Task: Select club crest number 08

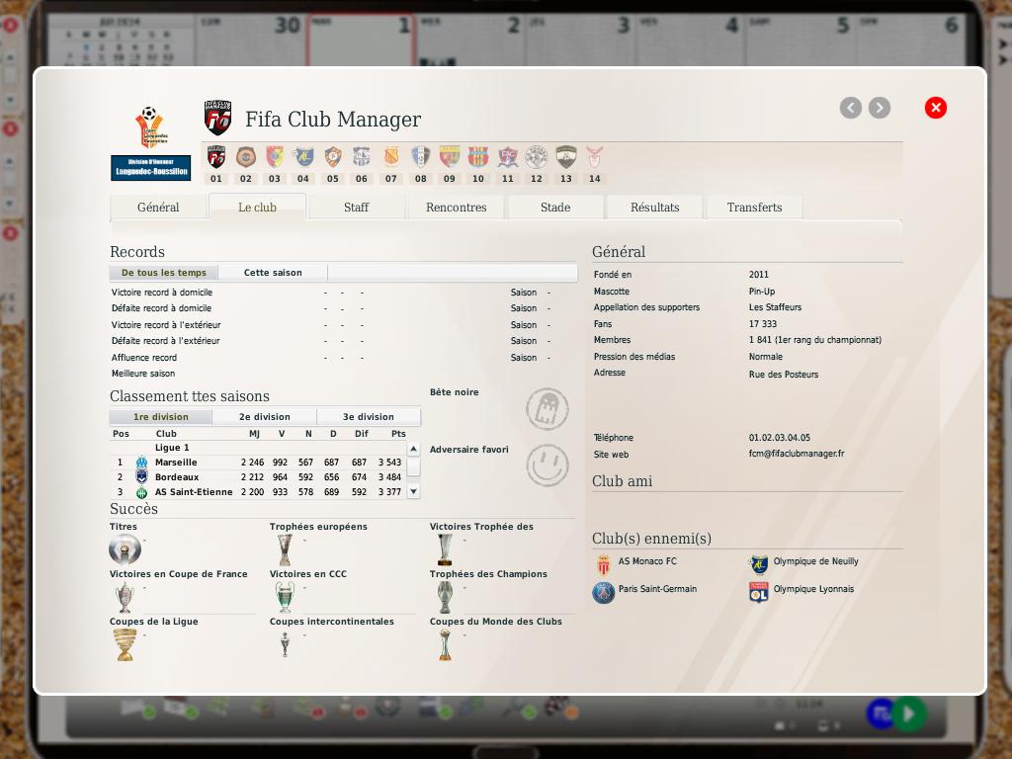Action: click(421, 157)
